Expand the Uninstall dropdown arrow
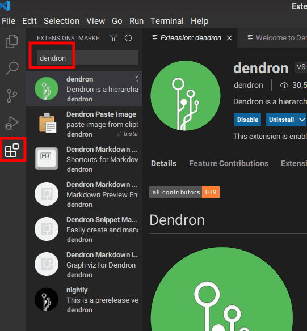 click(302, 120)
